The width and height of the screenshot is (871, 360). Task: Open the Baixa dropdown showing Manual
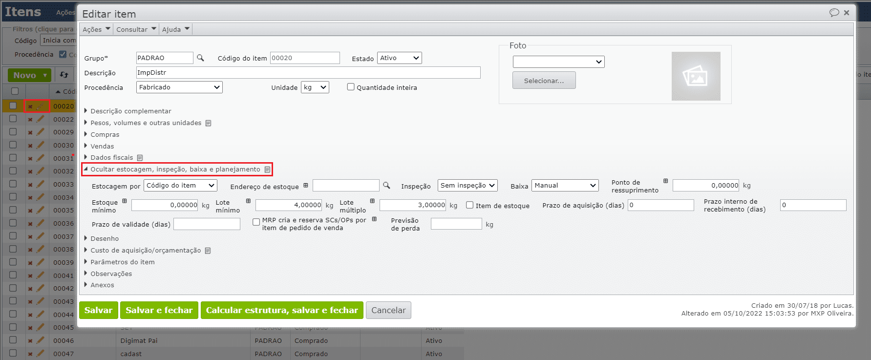(565, 185)
